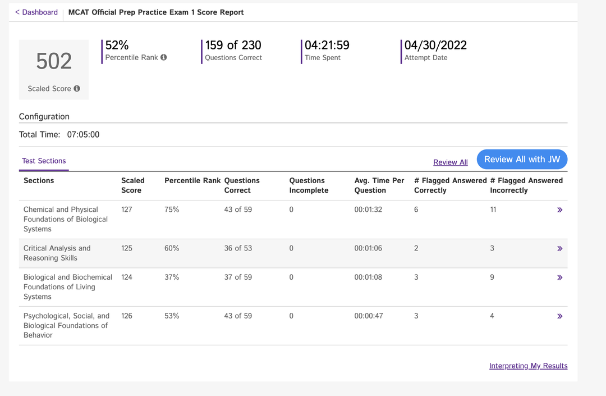Click the 124 scaled score cell

pyautogui.click(x=127, y=277)
